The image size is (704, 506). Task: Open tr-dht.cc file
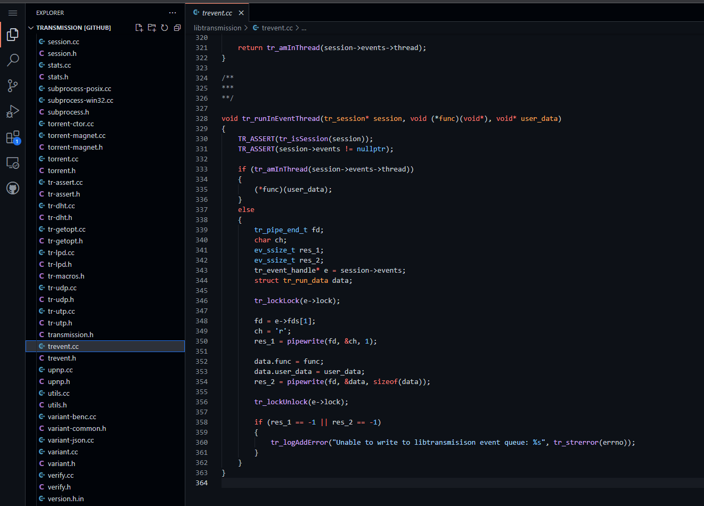coord(105,206)
